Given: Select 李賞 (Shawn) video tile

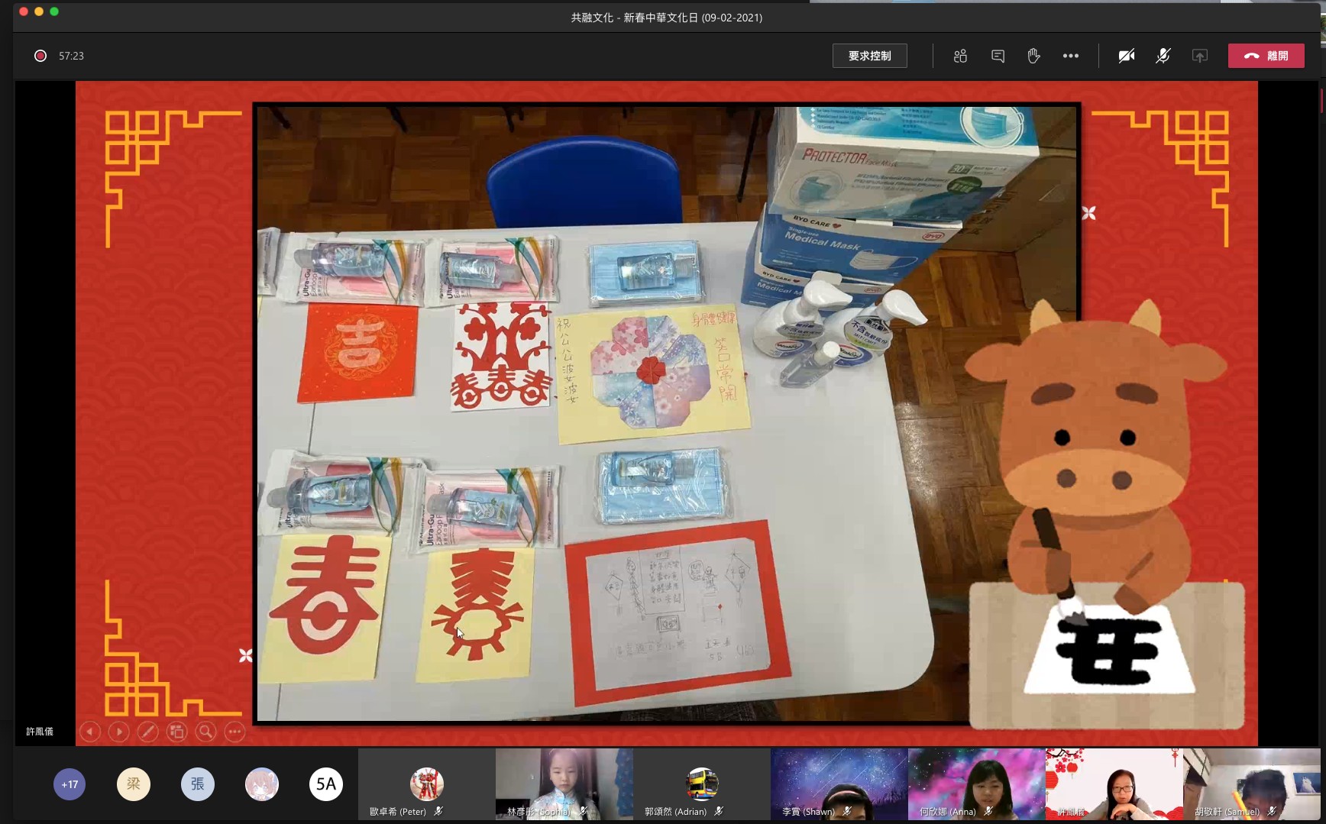Looking at the screenshot, I should pyautogui.click(x=839, y=784).
